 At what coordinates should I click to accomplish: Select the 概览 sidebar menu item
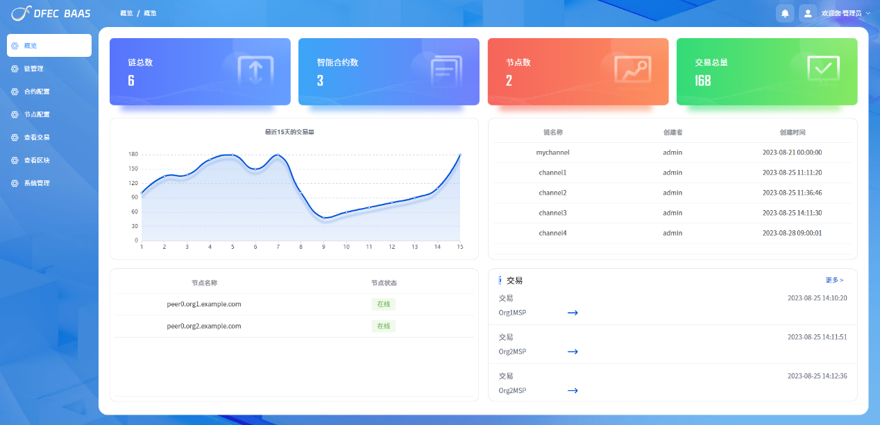click(x=49, y=46)
